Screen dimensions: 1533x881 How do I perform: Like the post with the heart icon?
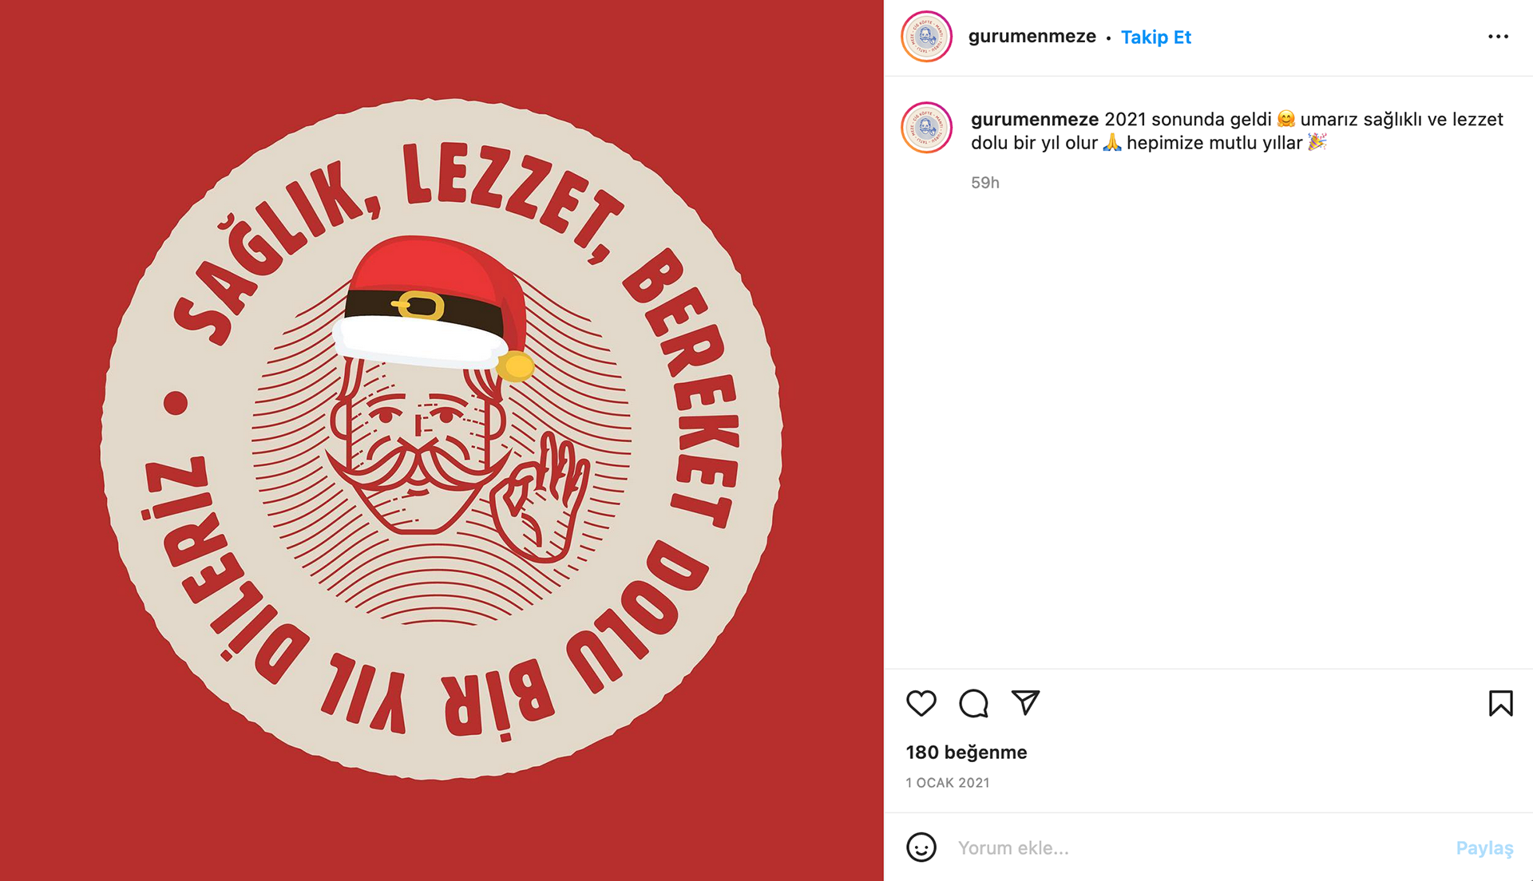tap(921, 703)
